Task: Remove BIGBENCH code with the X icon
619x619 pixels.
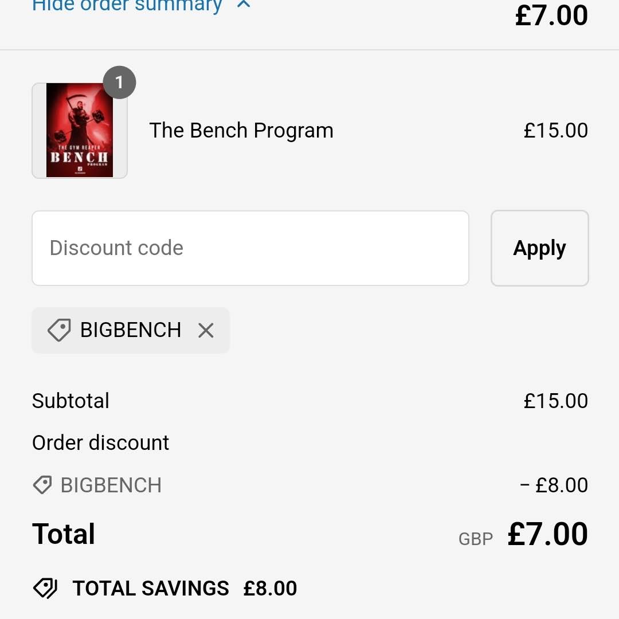Action: [206, 330]
